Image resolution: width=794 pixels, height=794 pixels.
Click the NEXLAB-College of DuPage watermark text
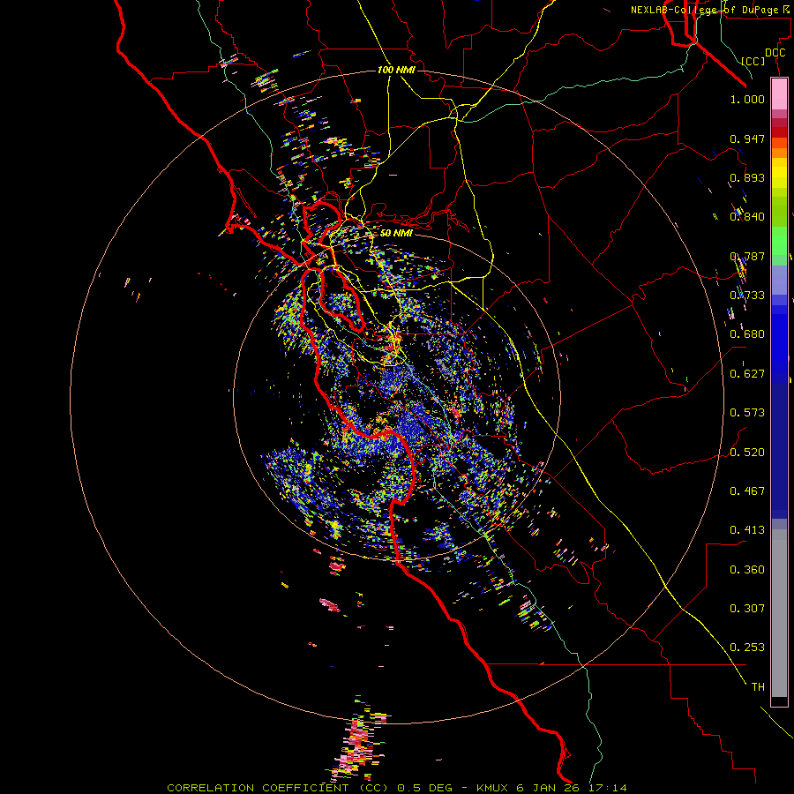pyautogui.click(x=705, y=10)
